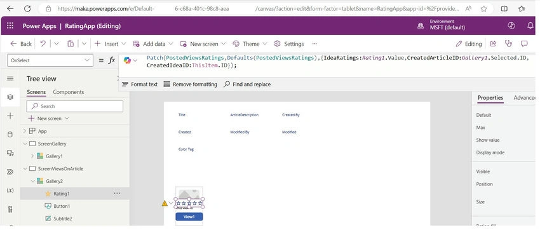Open the more commands ellipsis in toolbar

pos(314,44)
